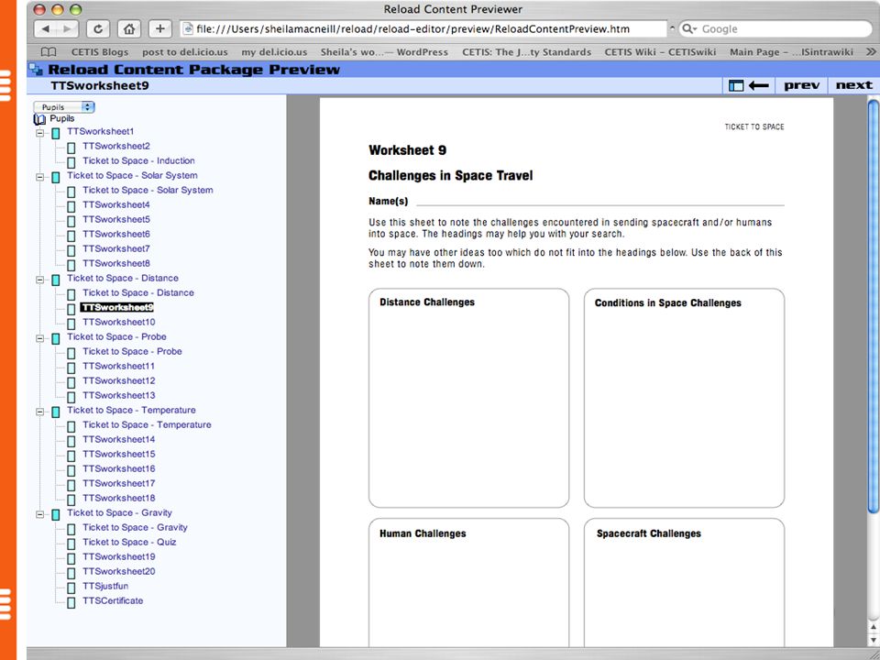This screenshot has width=880, height=660.
Task: Open the TTSCertificate link
Action: pos(113,600)
